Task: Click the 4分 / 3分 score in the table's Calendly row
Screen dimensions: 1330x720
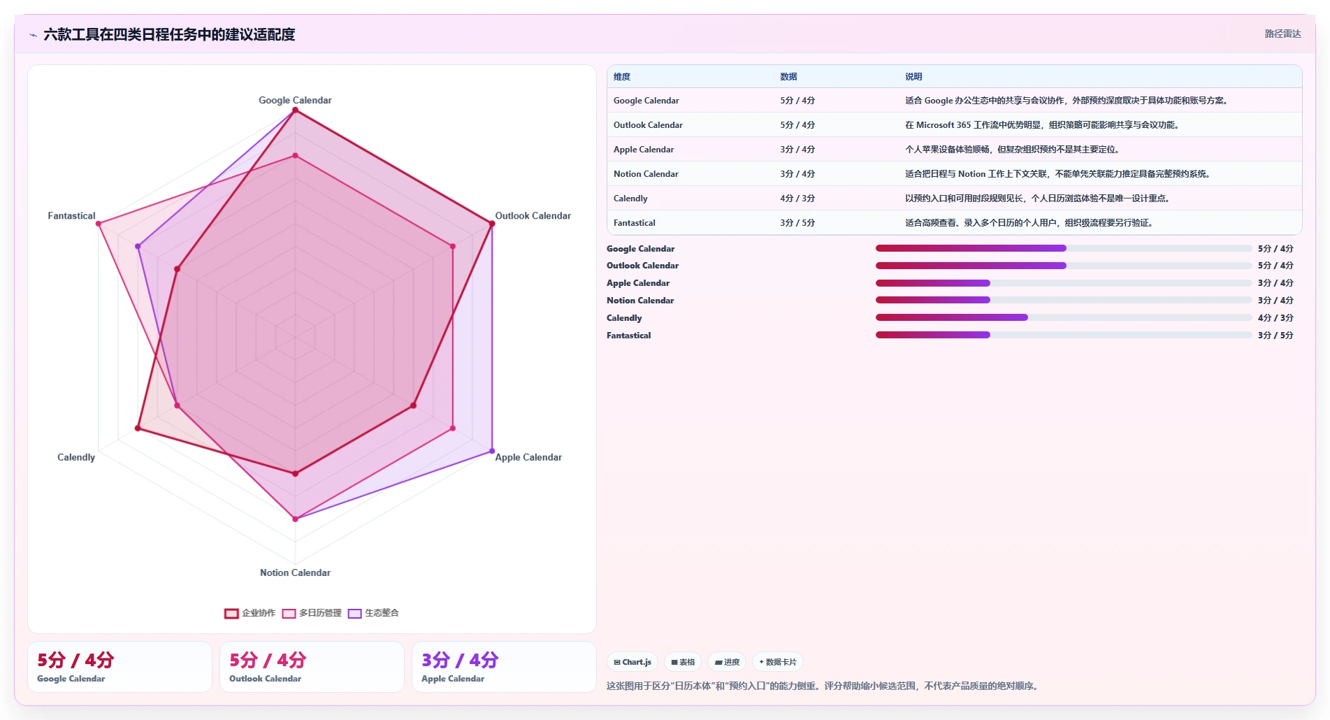Action: [797, 199]
